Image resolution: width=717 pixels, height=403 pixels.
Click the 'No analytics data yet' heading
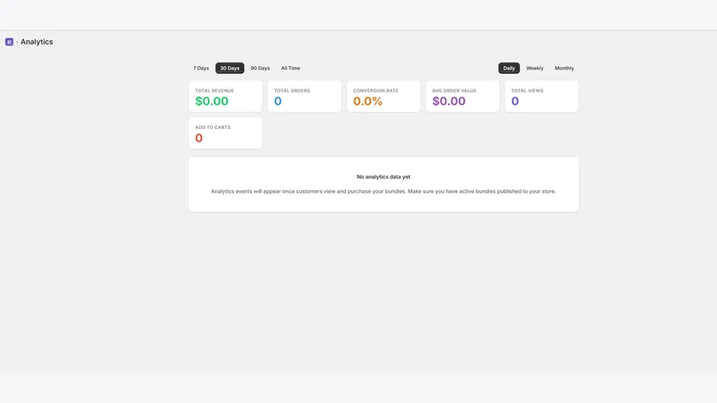tap(384, 176)
